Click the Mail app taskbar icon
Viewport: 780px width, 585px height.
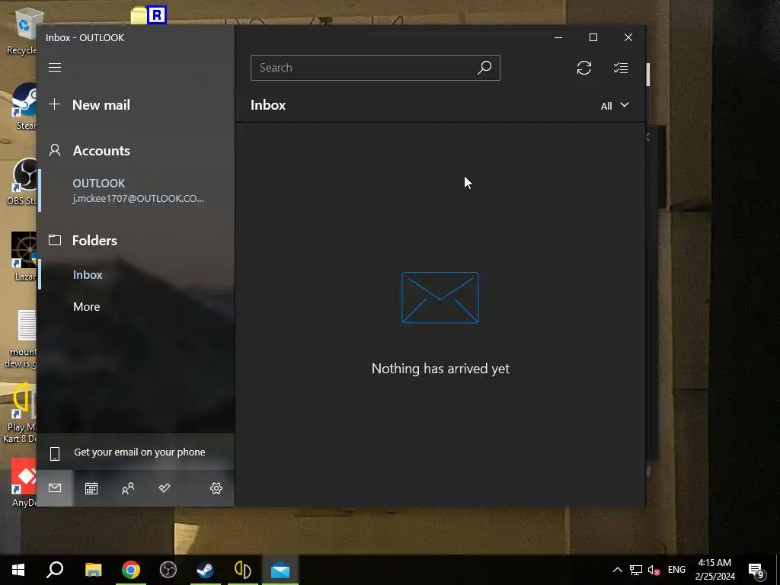(280, 570)
